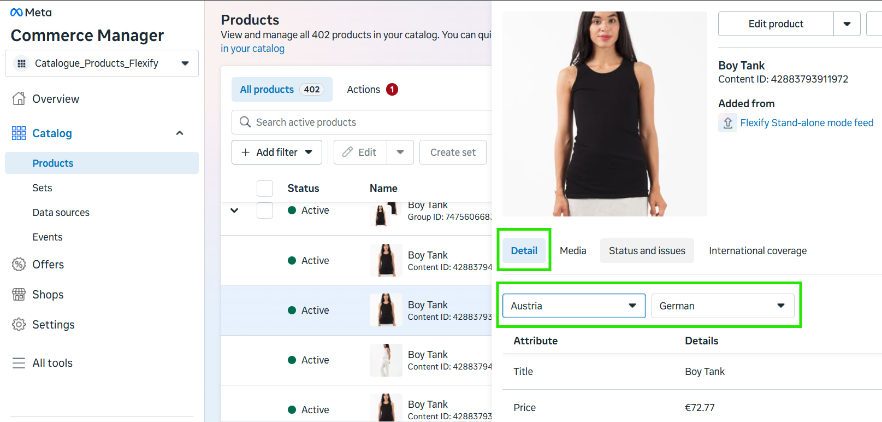
Task: Open the Settings gear icon
Action: point(19,325)
